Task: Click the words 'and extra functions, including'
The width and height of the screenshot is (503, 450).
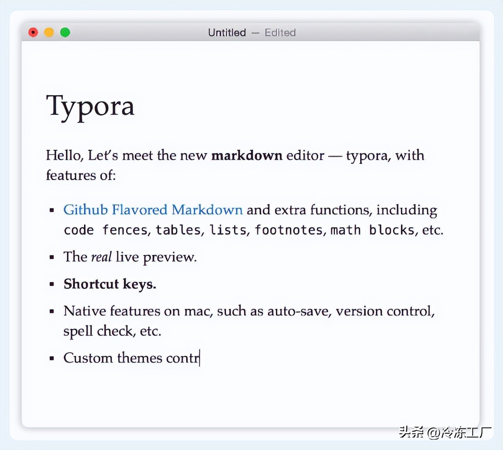Action: [x=342, y=210]
